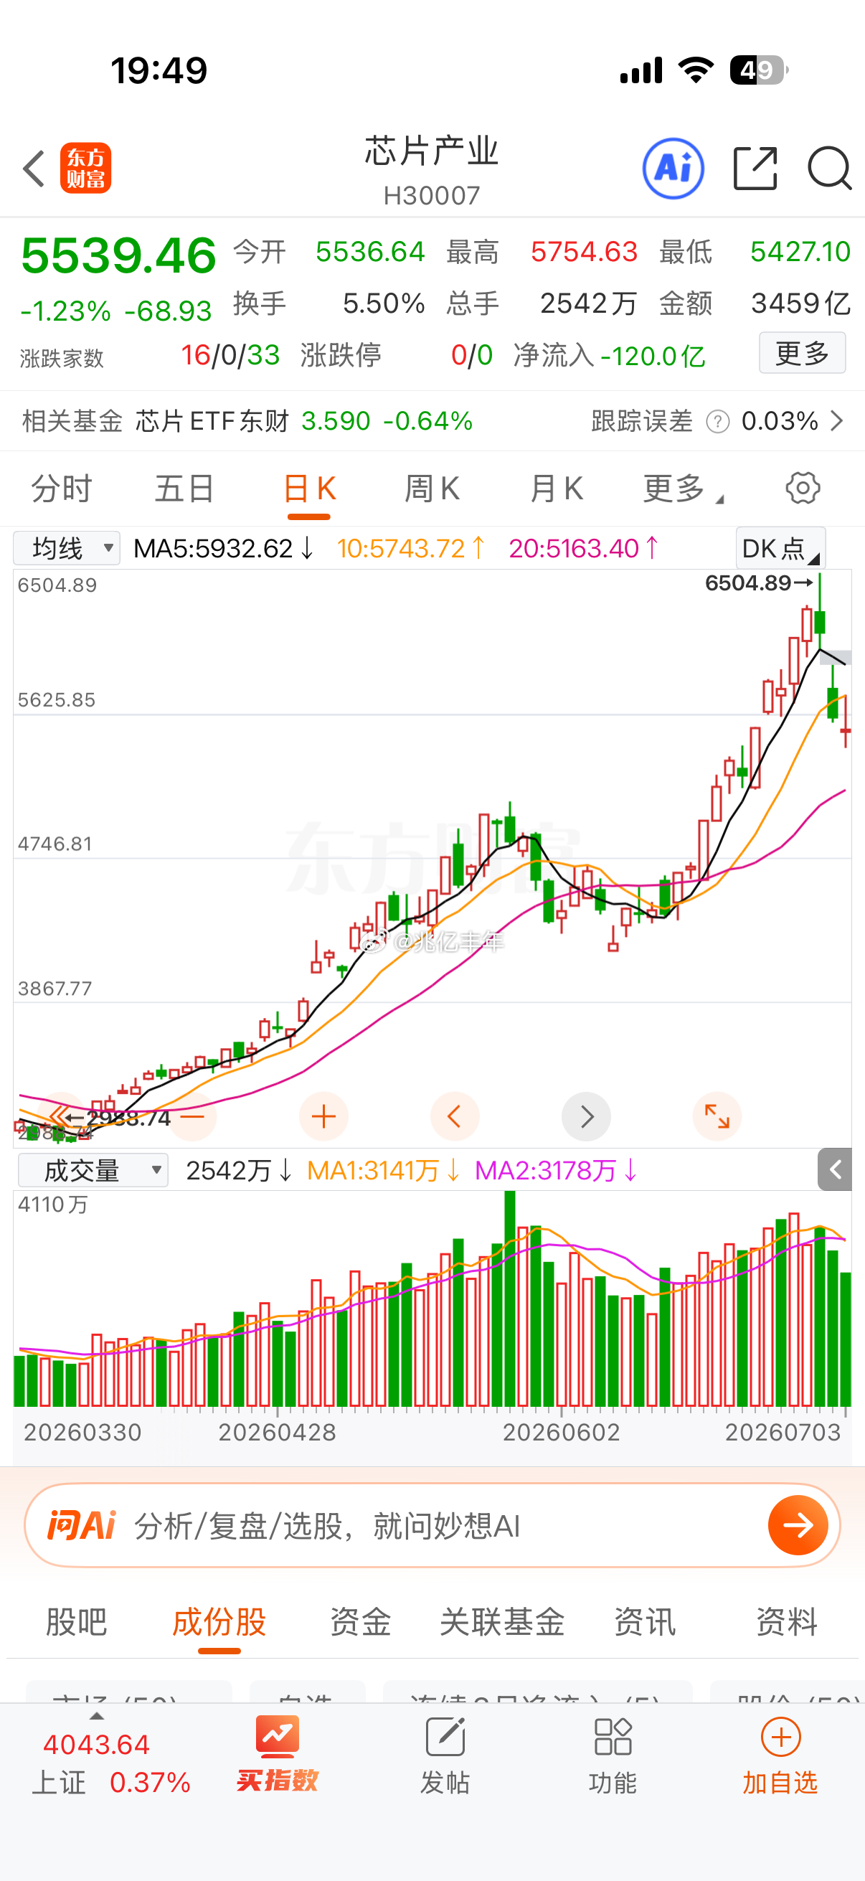Switch to 五日 tab

point(184,489)
